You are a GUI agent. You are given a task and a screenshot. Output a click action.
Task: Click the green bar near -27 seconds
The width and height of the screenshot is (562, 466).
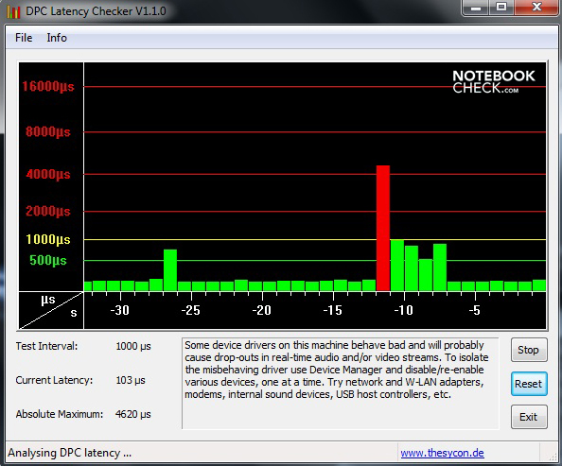point(170,270)
